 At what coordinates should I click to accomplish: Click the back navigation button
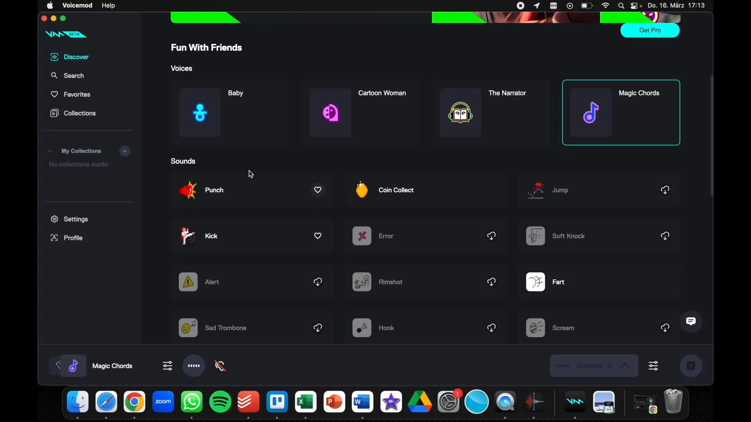coord(58,365)
